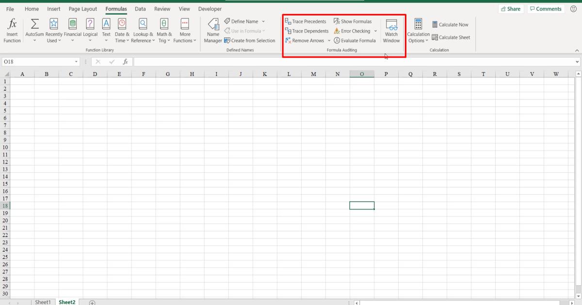Open the Name Manager
Screen dimensions: 582x305
click(212, 30)
